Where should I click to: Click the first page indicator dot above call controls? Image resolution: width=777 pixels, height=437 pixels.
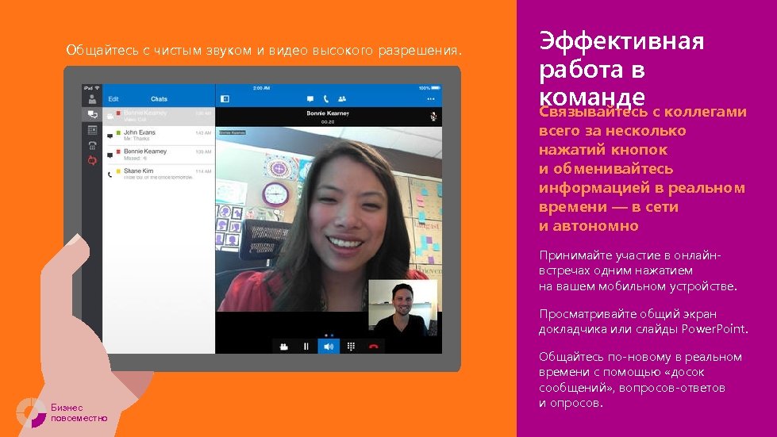325,335
